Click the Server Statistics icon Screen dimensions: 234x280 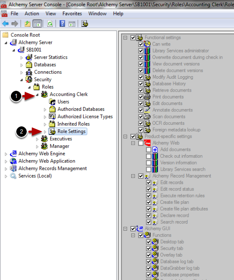[x=29, y=57]
